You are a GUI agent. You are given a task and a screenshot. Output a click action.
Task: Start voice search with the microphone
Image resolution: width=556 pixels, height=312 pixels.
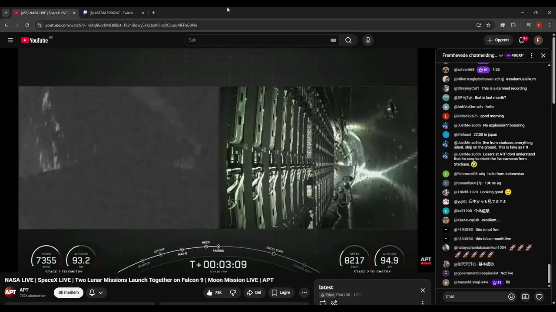pos(368,40)
